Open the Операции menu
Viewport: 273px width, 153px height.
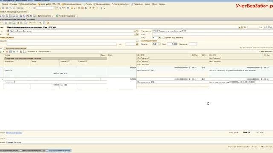pos(13,4)
